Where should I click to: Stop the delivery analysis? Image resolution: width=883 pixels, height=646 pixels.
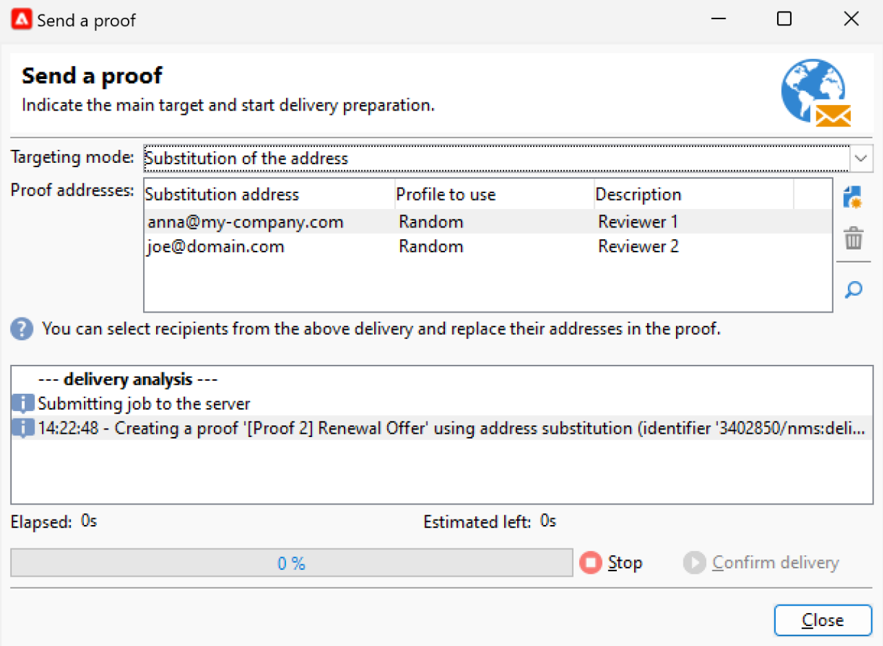[x=611, y=563]
